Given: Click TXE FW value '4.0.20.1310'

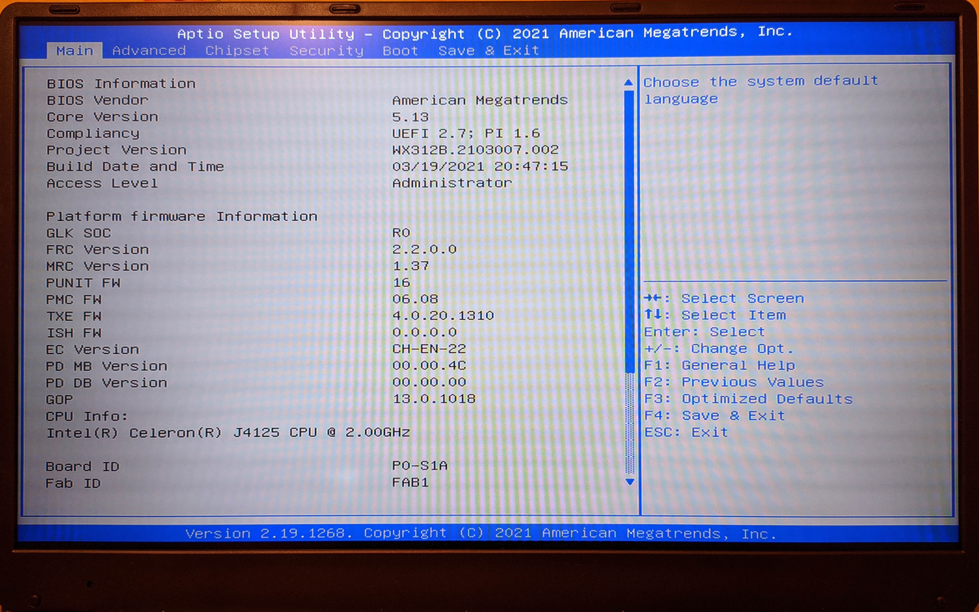Looking at the screenshot, I should [443, 316].
